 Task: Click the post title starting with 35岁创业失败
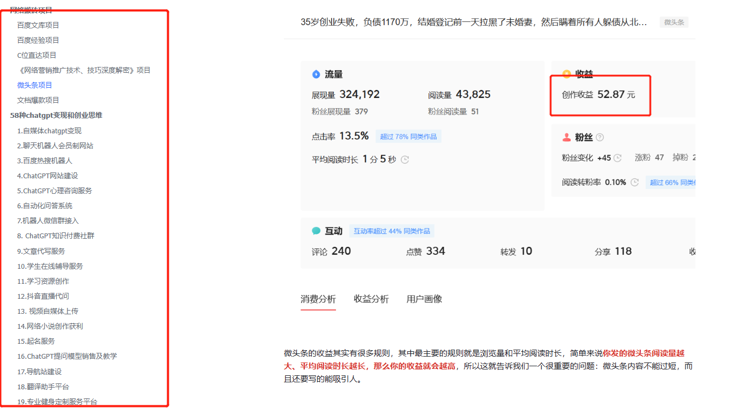[474, 22]
